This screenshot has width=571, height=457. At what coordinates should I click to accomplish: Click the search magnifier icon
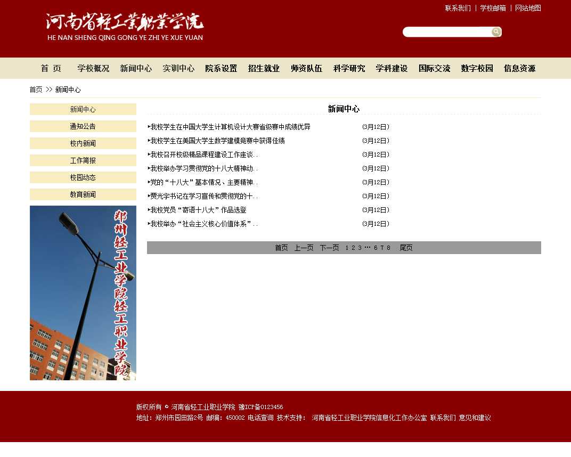pyautogui.click(x=496, y=32)
